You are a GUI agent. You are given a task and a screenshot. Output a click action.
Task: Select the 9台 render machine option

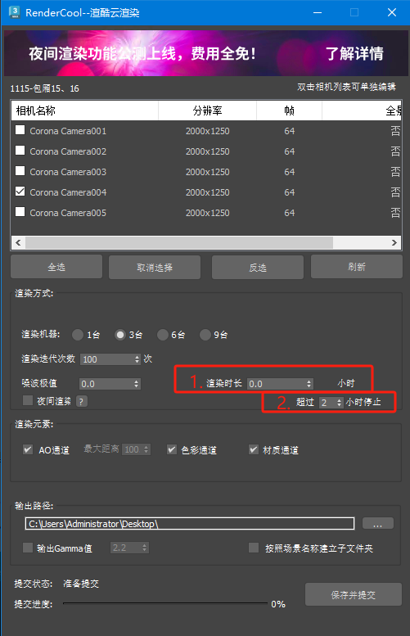(x=205, y=335)
